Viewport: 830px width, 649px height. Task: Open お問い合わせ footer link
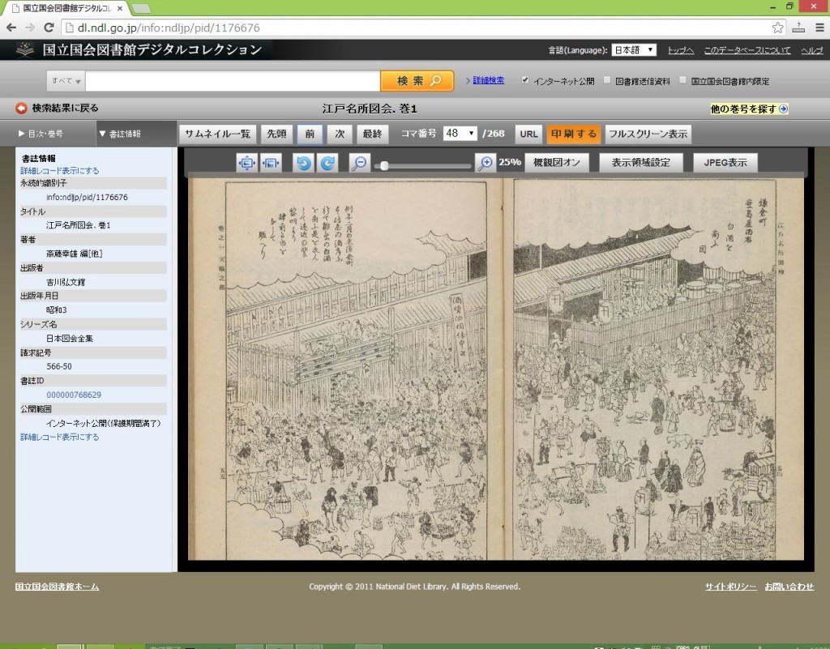pos(789,587)
